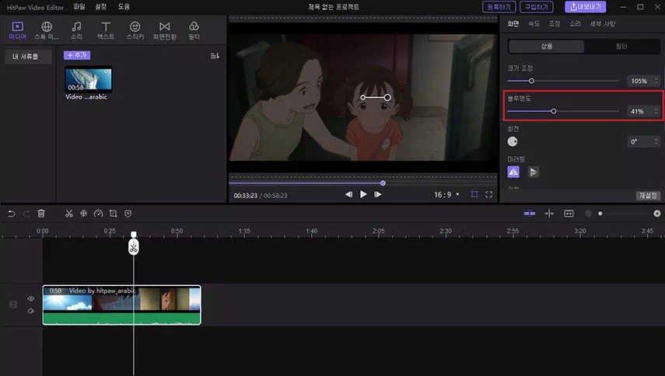Click the size adjustment slider handle
Image resolution: width=665 pixels, height=376 pixels.
pos(531,81)
